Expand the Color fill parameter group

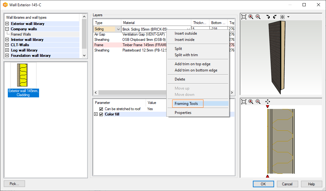96,114
